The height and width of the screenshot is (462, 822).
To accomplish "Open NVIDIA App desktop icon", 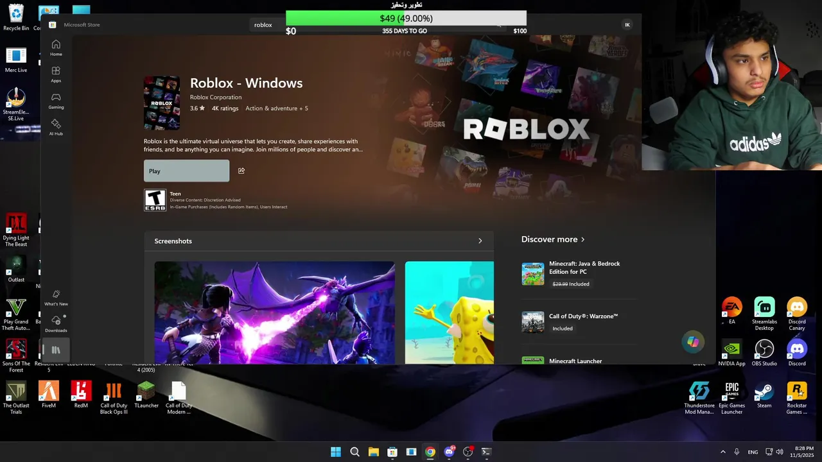I will [x=731, y=352].
